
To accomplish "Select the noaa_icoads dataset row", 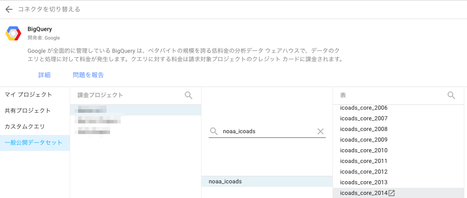I will [267, 181].
